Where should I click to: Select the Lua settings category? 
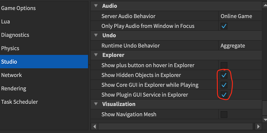coord(5,22)
